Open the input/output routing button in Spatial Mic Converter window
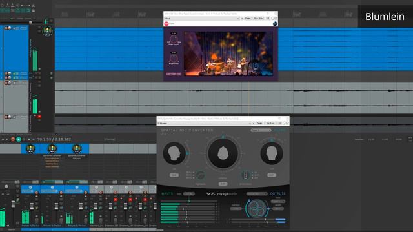413x232 pixels. pos(270,123)
